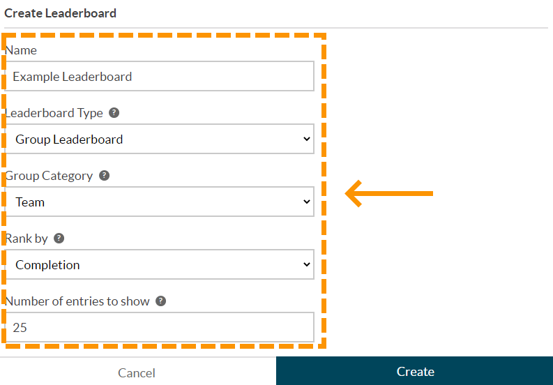This screenshot has height=385, width=553.
Task: Click the help icon beside Leaderboard Type
Action: pos(114,113)
